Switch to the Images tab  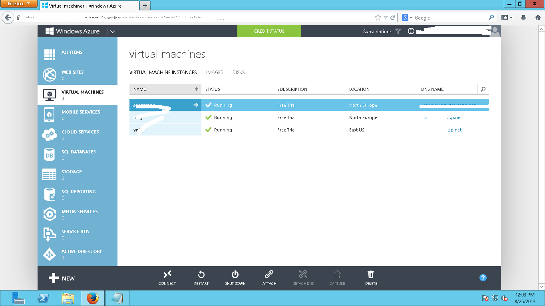(x=215, y=73)
